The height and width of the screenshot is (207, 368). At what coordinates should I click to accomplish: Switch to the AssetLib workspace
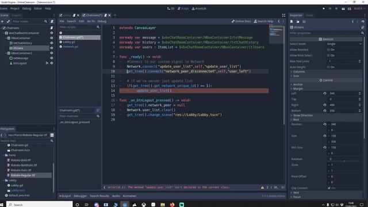point(199,9)
